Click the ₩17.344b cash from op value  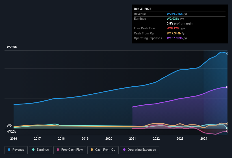point(174,33)
